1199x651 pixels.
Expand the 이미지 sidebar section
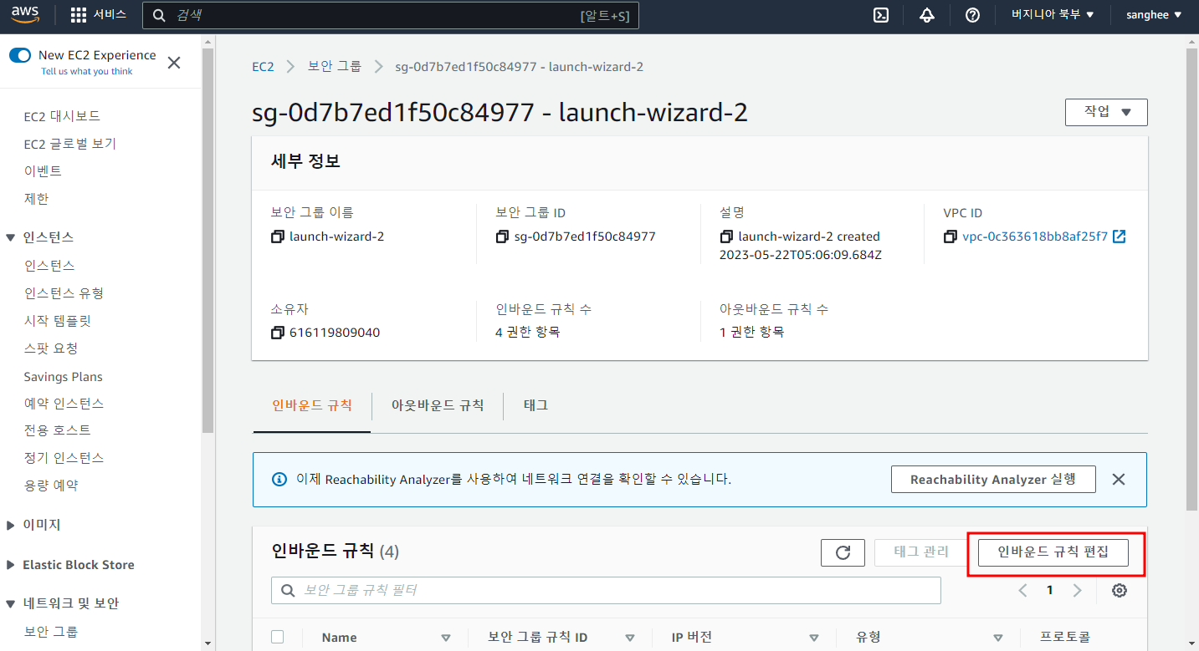click(x=11, y=525)
